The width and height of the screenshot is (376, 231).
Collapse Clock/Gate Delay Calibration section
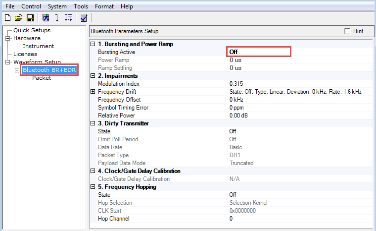coord(93,171)
